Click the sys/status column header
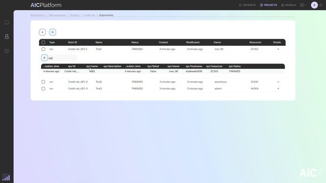This screenshot has width=326, height=183. pyautogui.click(x=234, y=66)
